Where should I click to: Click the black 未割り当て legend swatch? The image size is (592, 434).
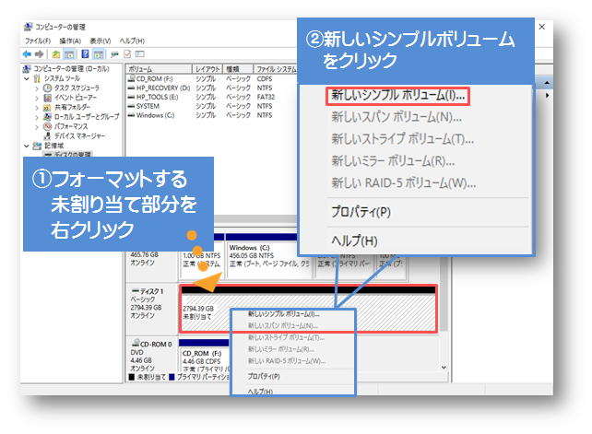point(132,377)
